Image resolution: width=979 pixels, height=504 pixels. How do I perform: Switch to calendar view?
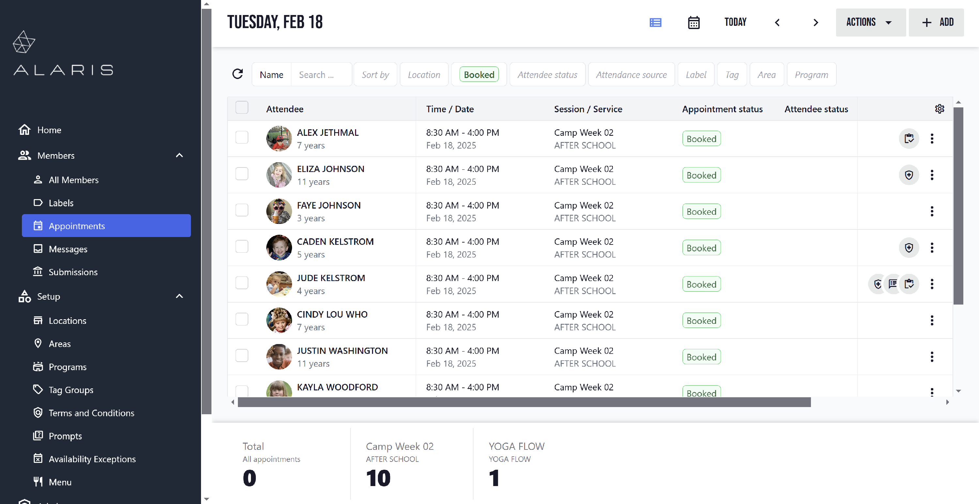pyautogui.click(x=693, y=23)
